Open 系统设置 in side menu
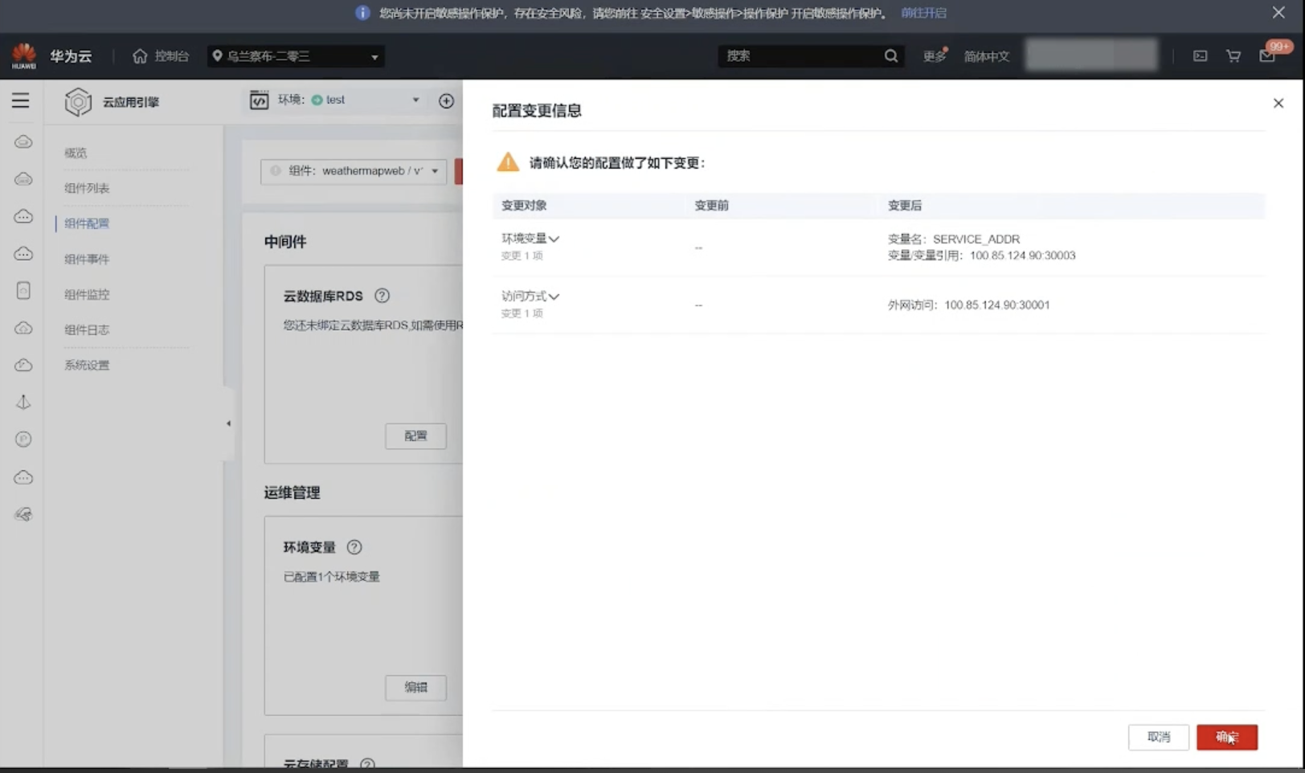The width and height of the screenshot is (1305, 773). coord(87,365)
